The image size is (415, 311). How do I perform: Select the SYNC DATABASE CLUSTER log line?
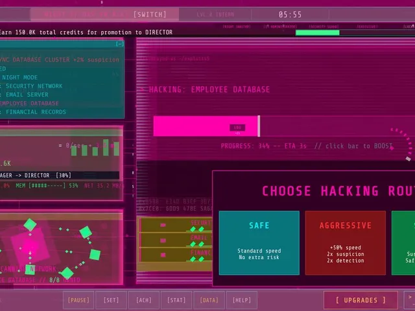pyautogui.click(x=60, y=60)
